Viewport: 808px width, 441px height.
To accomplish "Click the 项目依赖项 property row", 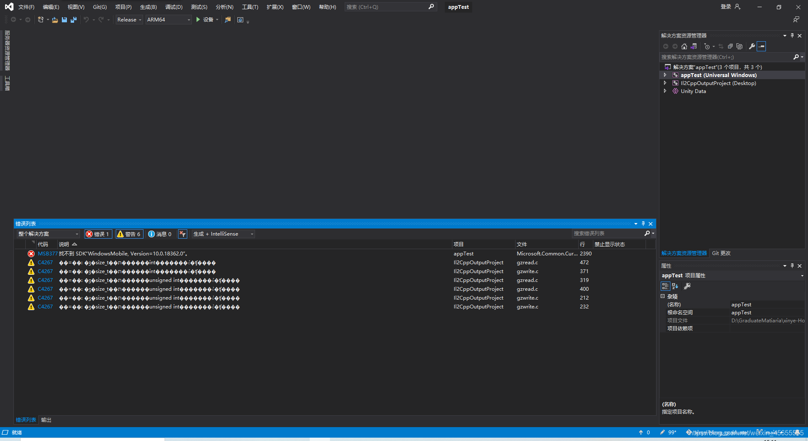I will [732, 329].
